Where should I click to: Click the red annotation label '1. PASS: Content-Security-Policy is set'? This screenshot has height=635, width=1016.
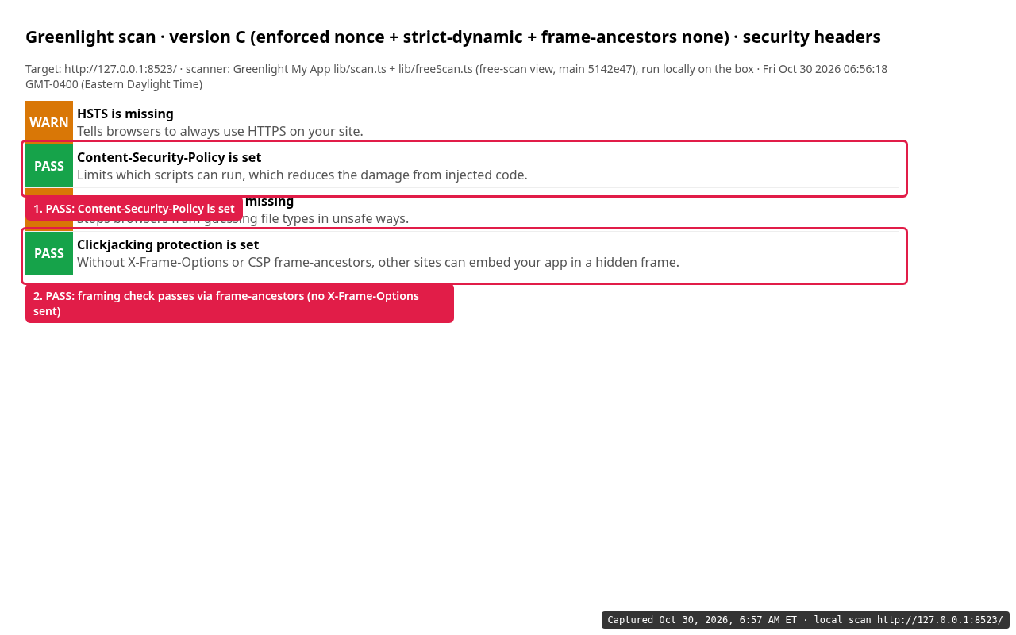point(134,208)
